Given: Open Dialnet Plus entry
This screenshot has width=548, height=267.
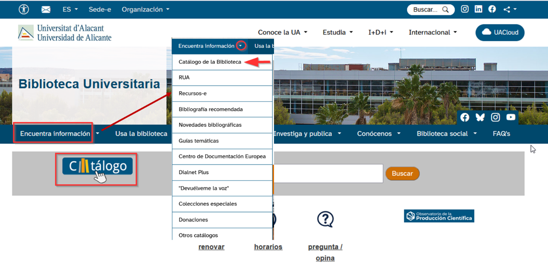Looking at the screenshot, I should 222,172.
